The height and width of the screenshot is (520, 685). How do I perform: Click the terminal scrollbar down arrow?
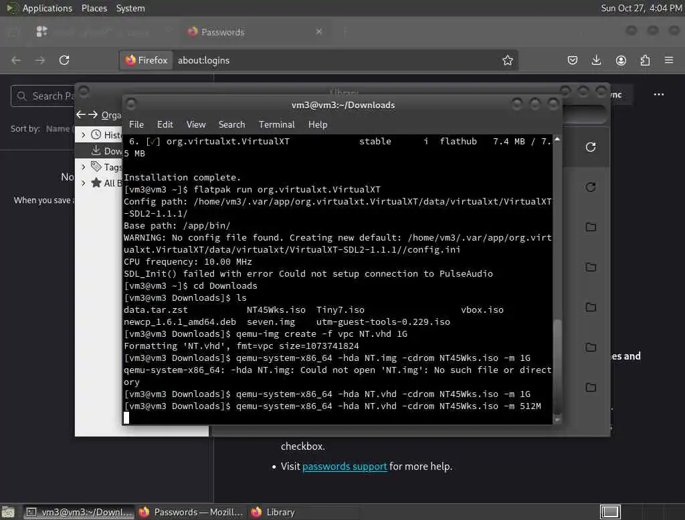tap(557, 420)
